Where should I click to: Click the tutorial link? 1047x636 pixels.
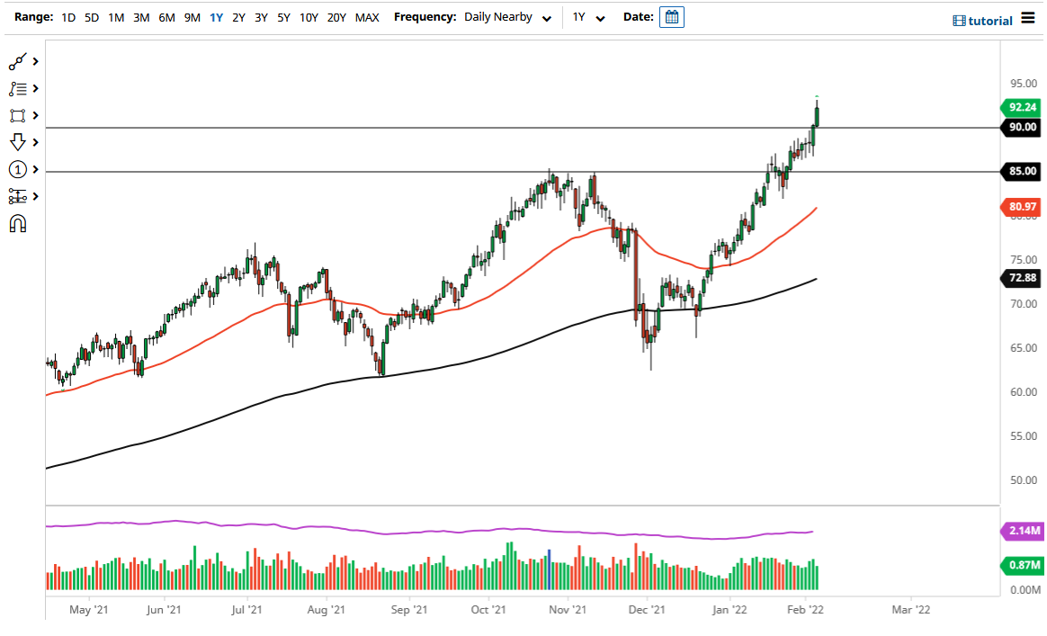981,20
